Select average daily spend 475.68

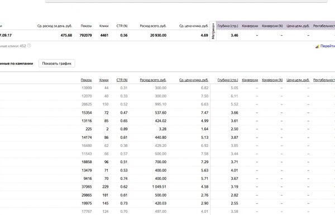click(x=66, y=36)
